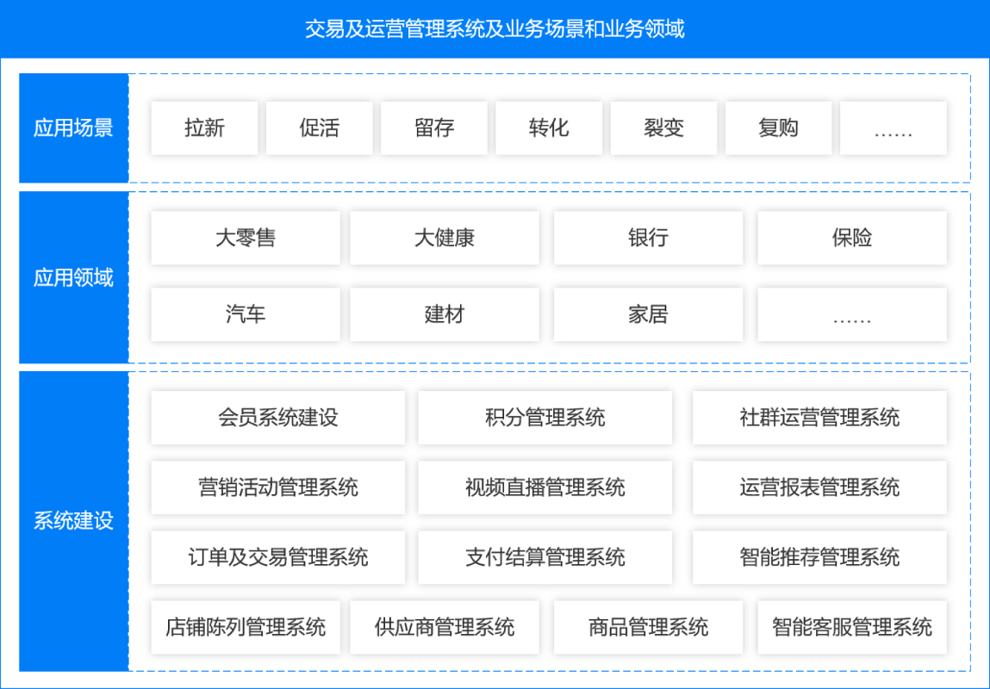Viewport: 990px width, 689px height.
Task: Click the 留存 box
Action: [x=434, y=128]
